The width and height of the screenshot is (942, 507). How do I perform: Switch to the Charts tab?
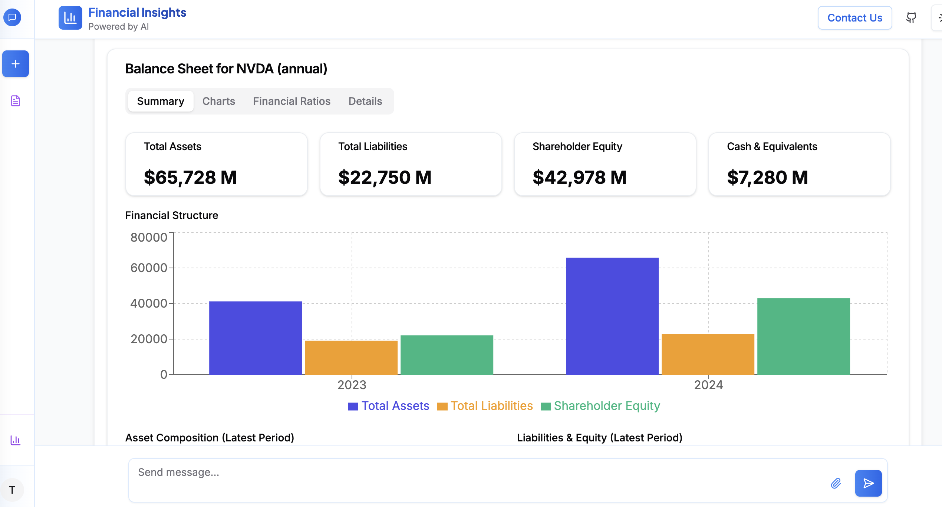[x=218, y=101]
